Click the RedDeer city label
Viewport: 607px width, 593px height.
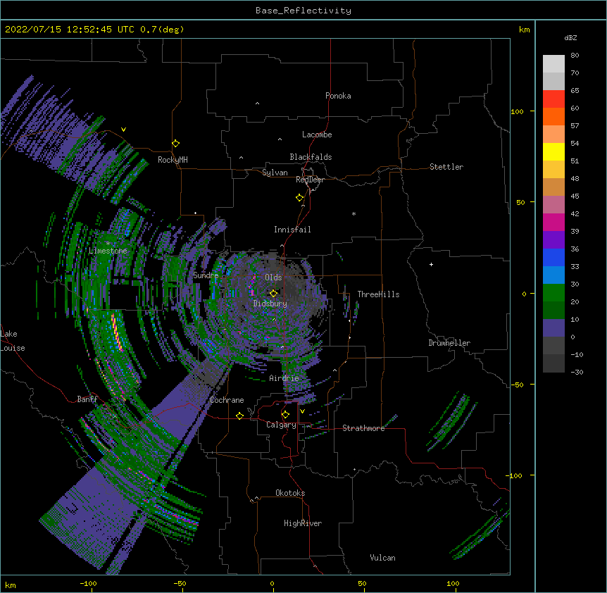310,180
